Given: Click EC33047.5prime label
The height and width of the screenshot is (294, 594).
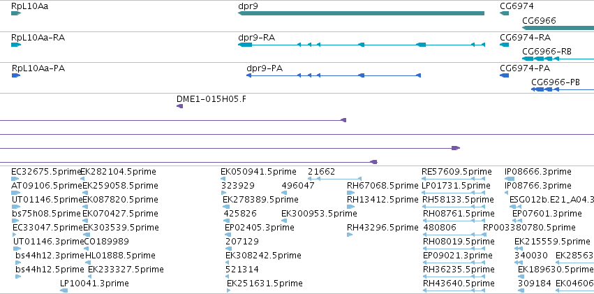Looking at the screenshot, I should coord(47,228).
